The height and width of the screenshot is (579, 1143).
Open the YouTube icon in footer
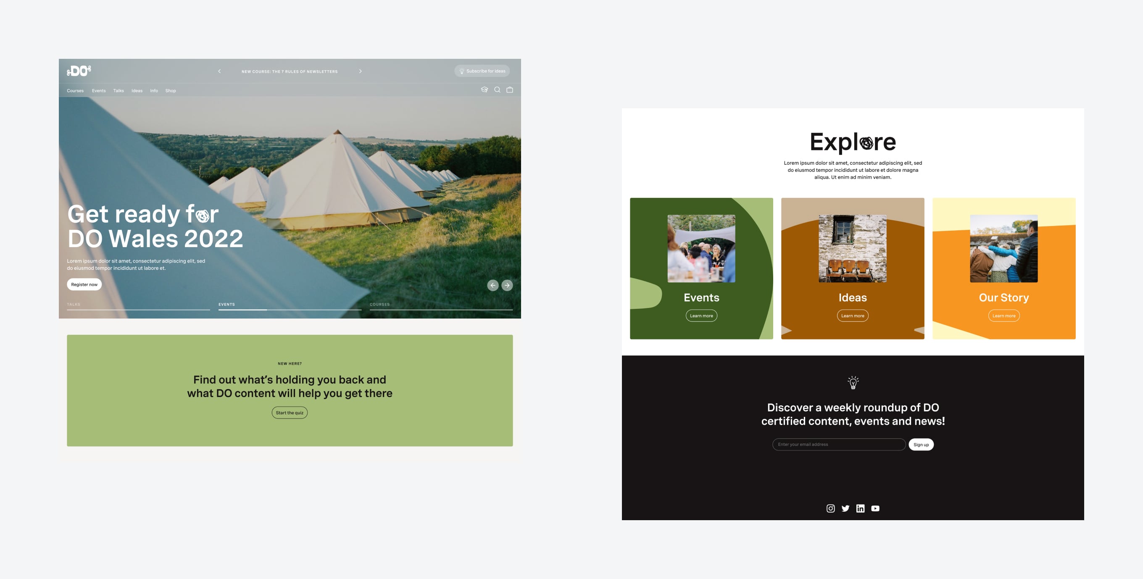(875, 508)
